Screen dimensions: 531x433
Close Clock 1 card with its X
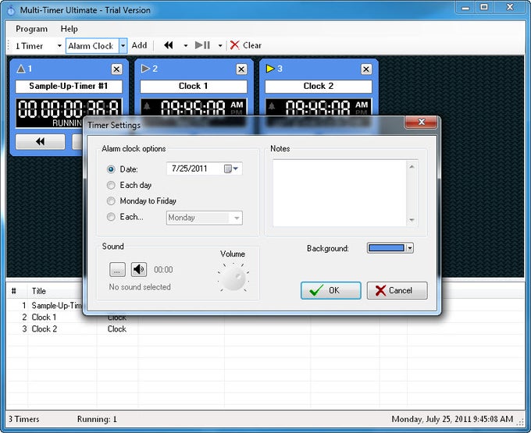point(241,69)
